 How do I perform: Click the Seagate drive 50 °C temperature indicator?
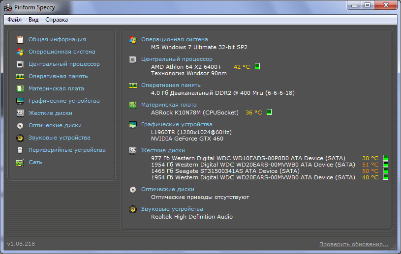point(386,171)
